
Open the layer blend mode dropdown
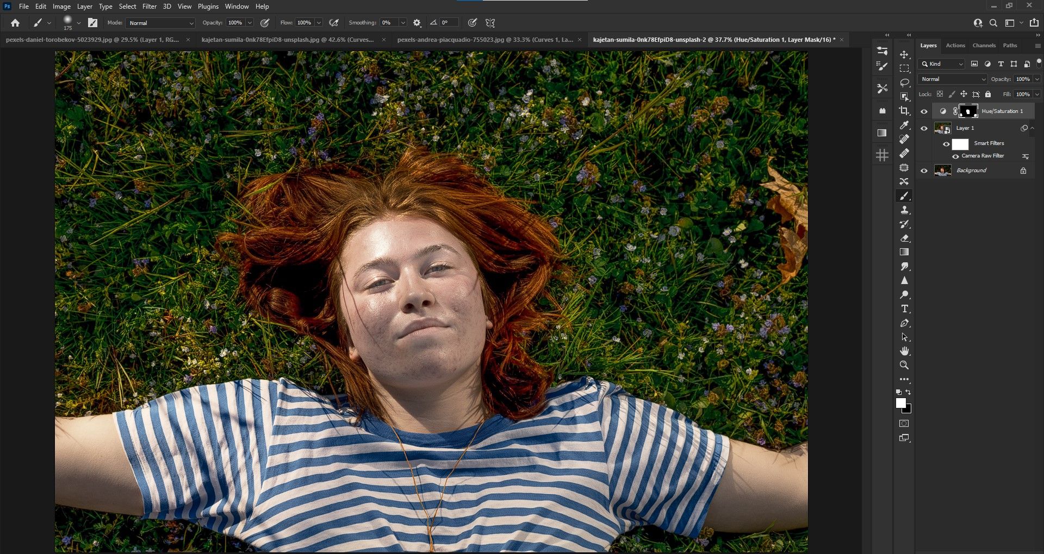(x=952, y=79)
